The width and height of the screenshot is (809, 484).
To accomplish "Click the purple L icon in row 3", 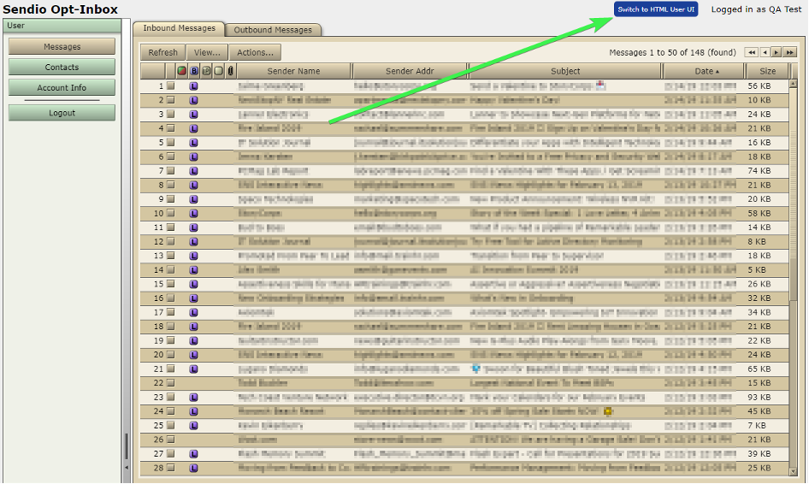I will 193,115.
